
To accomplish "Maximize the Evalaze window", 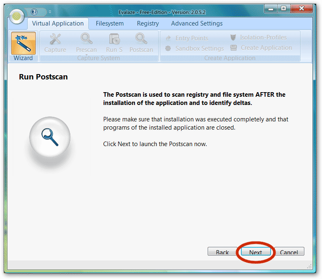I will tap(284, 9).
